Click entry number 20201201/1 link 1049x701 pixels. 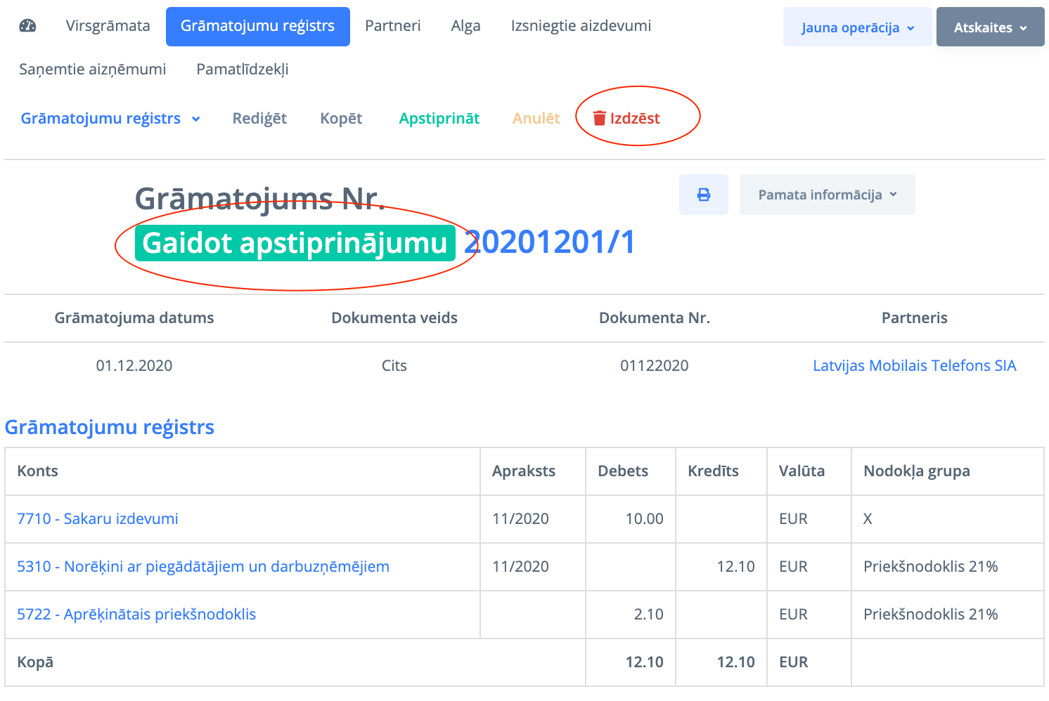click(550, 242)
